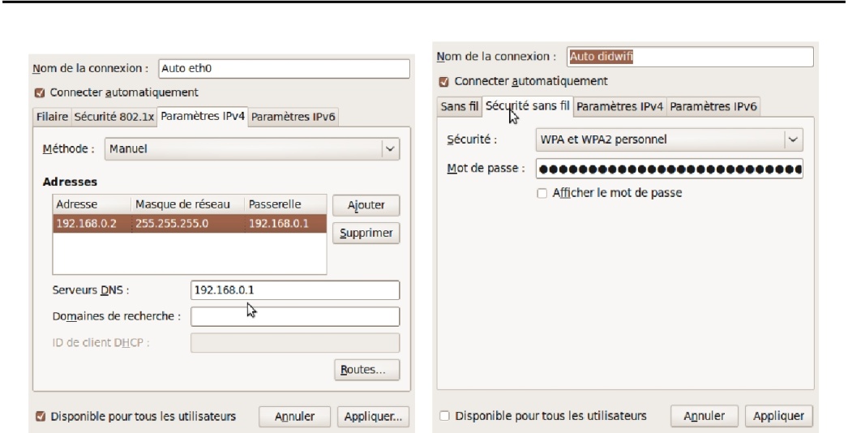848x433 pixels.
Task: Toggle Connecter automatiquement in Auto didwifi dialog
Action: point(443,82)
